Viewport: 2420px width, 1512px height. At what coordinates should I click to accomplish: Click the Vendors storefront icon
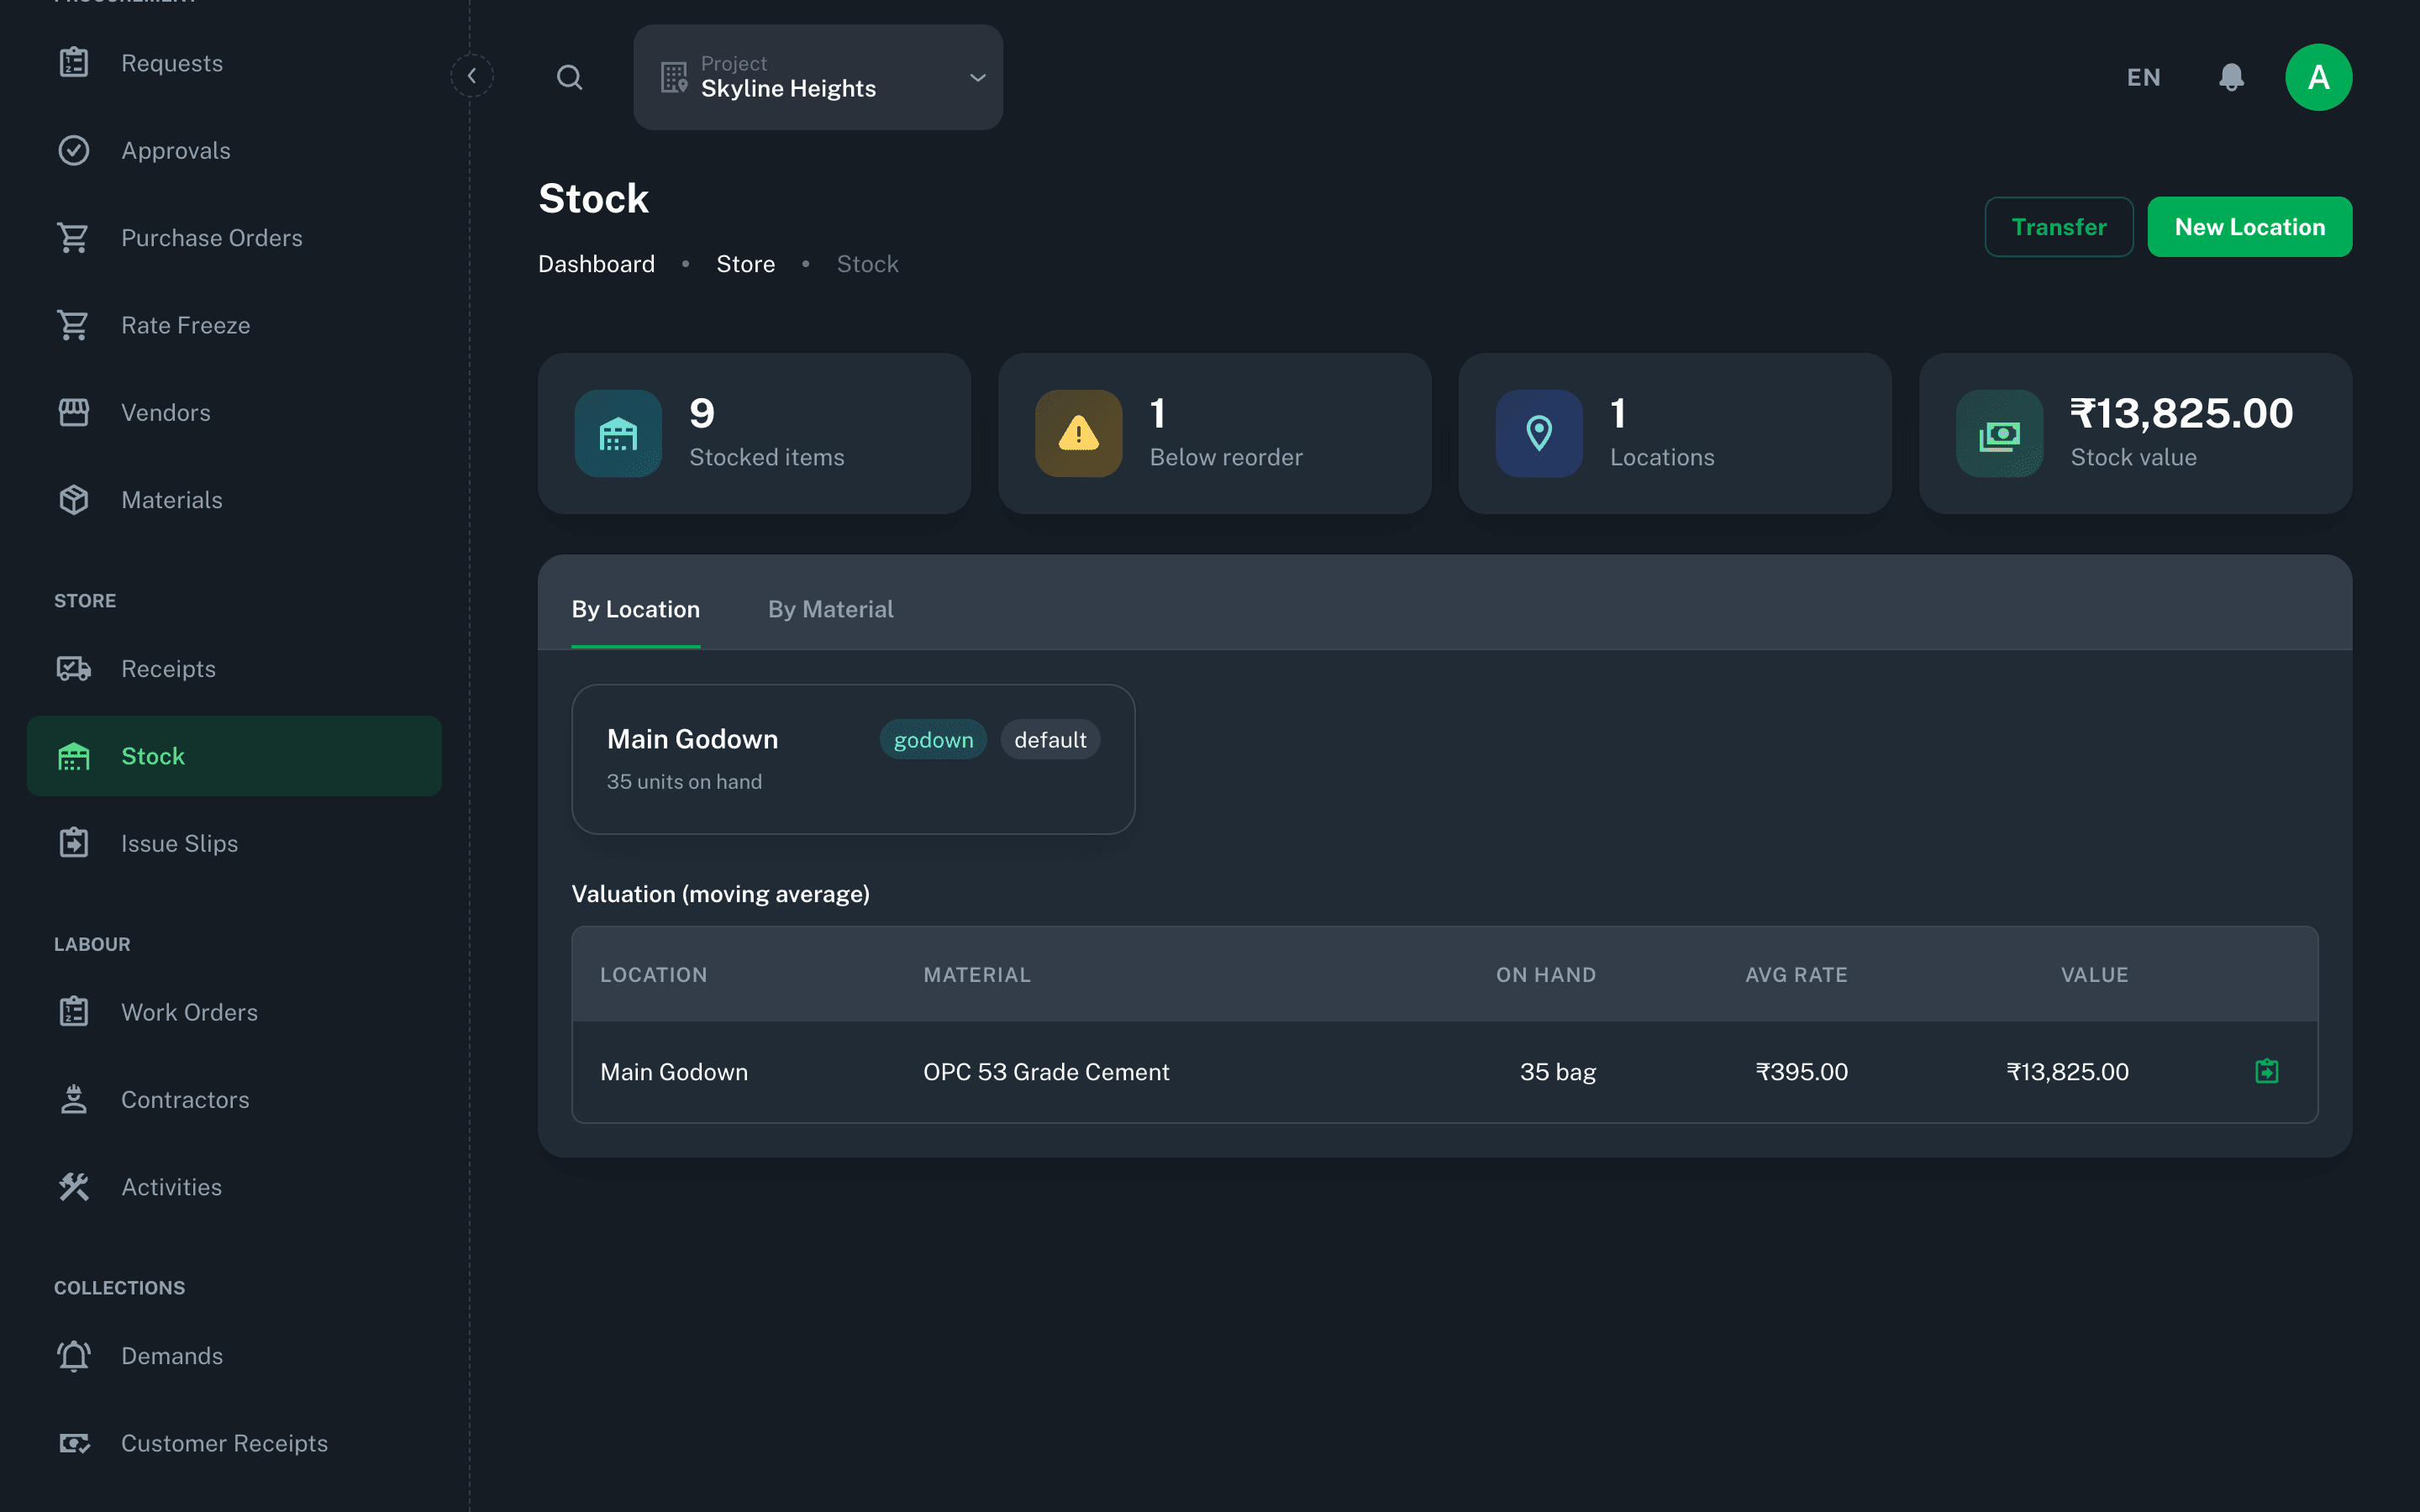tap(74, 412)
